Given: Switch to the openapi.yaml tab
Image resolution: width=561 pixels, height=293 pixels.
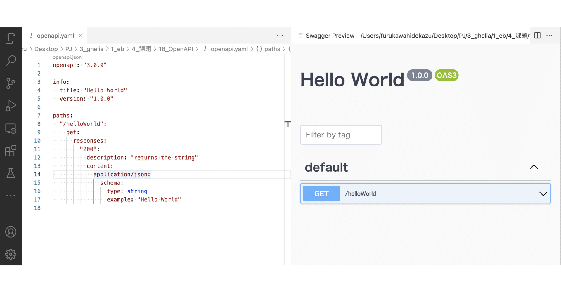Looking at the screenshot, I should [x=55, y=36].
